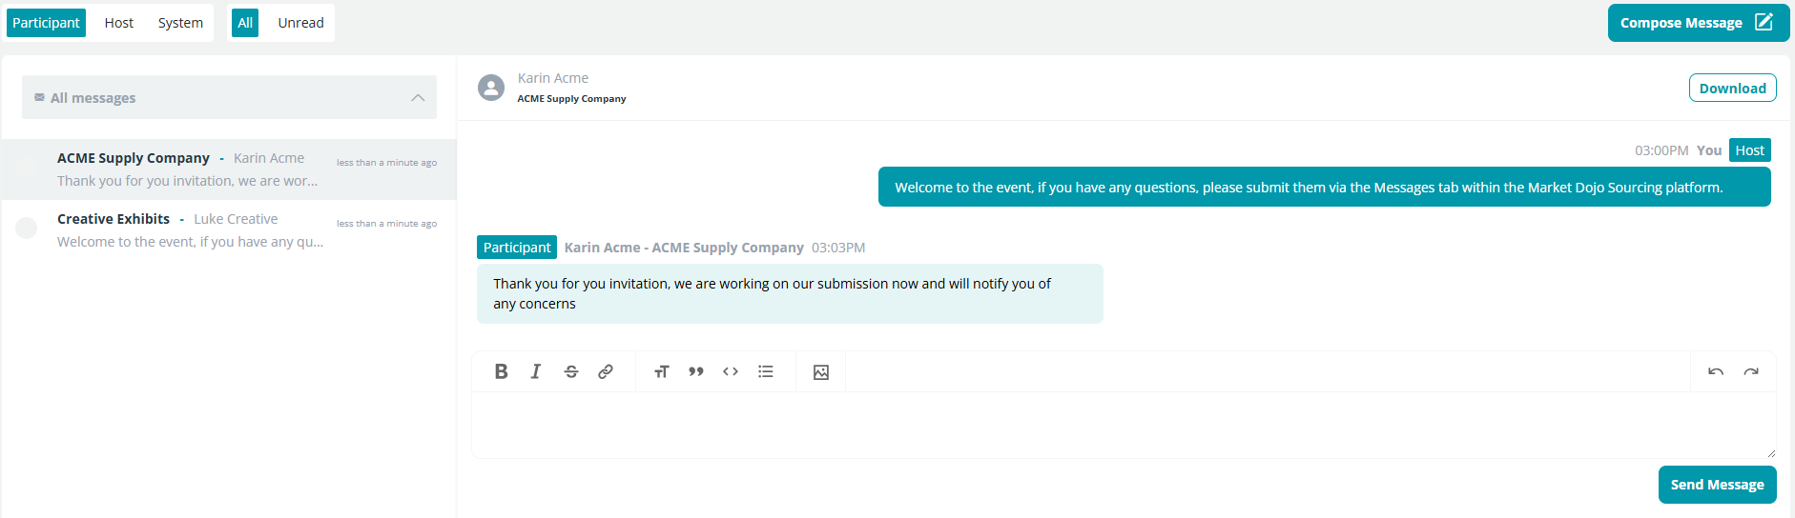The width and height of the screenshot is (1795, 518).
Task: Toggle bold formatting in message editor
Action: pyautogui.click(x=501, y=371)
